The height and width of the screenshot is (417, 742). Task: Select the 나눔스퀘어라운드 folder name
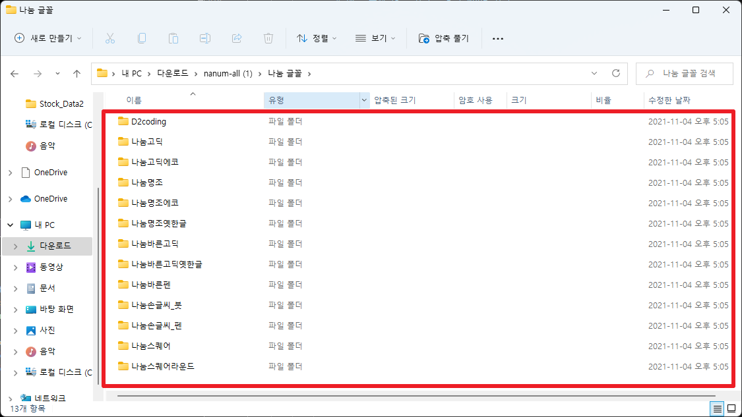point(163,366)
